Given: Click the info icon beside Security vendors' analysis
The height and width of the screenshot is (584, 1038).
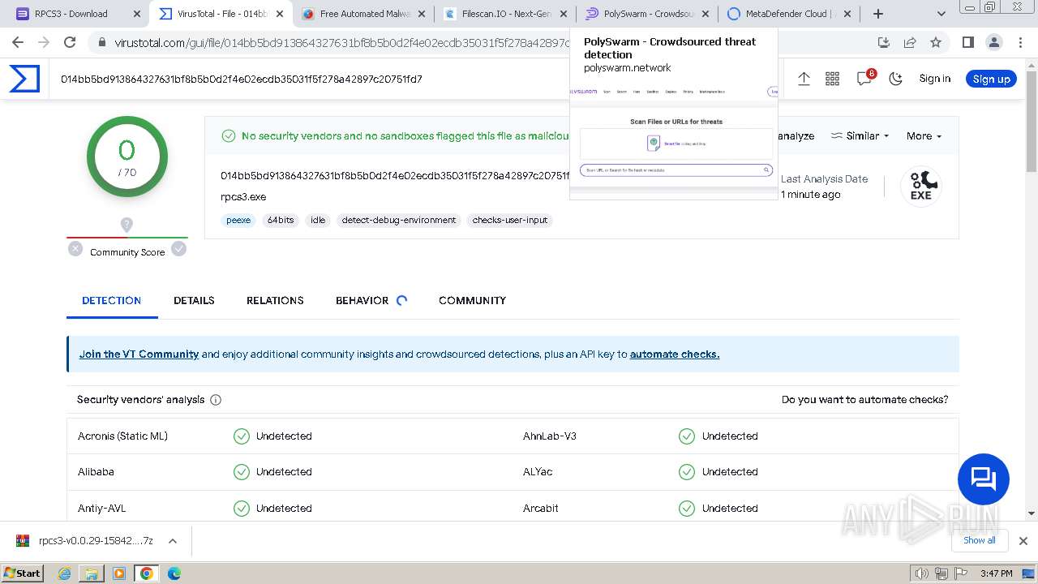Looking at the screenshot, I should point(216,400).
